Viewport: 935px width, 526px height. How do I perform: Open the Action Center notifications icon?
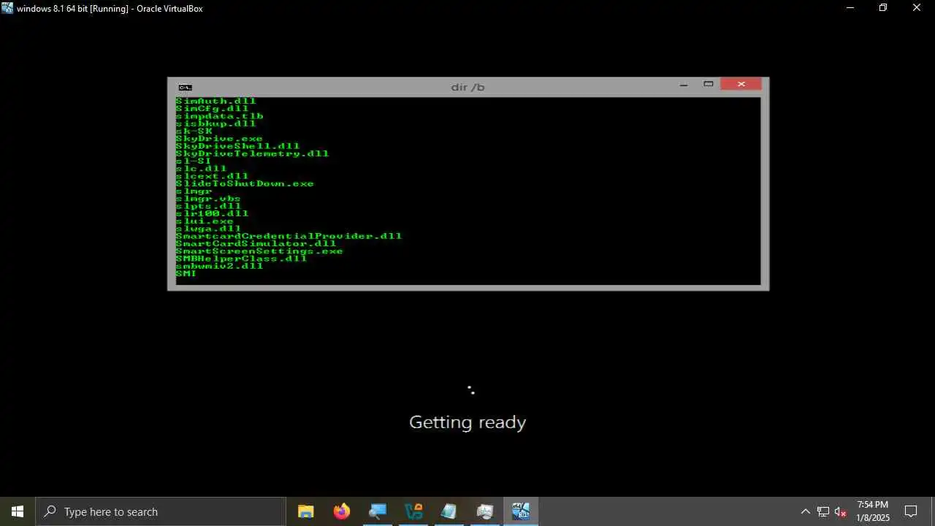pos(911,511)
